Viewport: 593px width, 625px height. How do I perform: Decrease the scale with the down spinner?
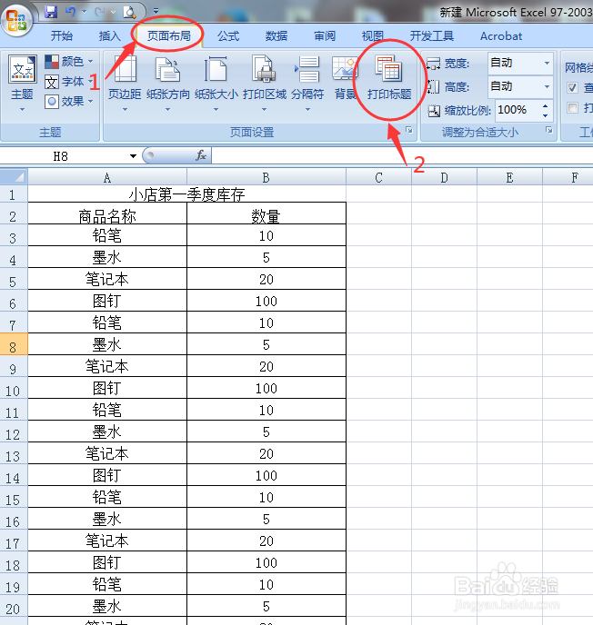tap(545, 115)
